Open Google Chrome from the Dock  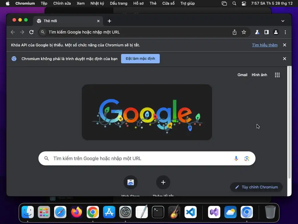(x=93, y=212)
